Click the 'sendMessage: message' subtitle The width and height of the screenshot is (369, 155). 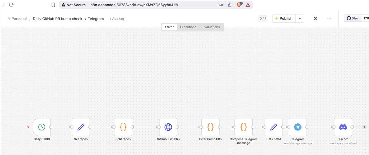coord(298,143)
